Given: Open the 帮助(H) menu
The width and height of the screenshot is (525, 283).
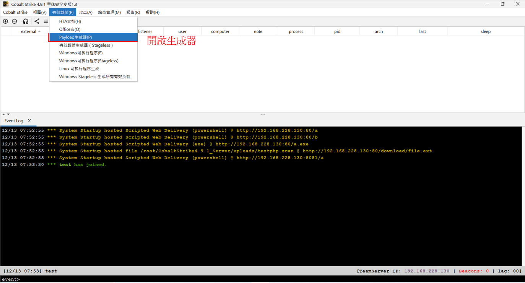Looking at the screenshot, I should tap(152, 12).
